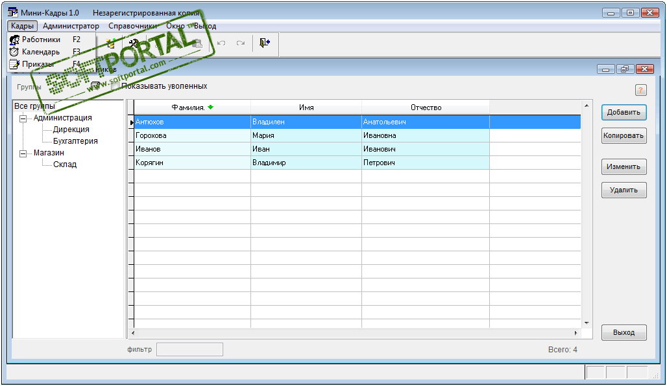Collapse the Магазин tree node
The height and width of the screenshot is (386, 667).
click(23, 153)
